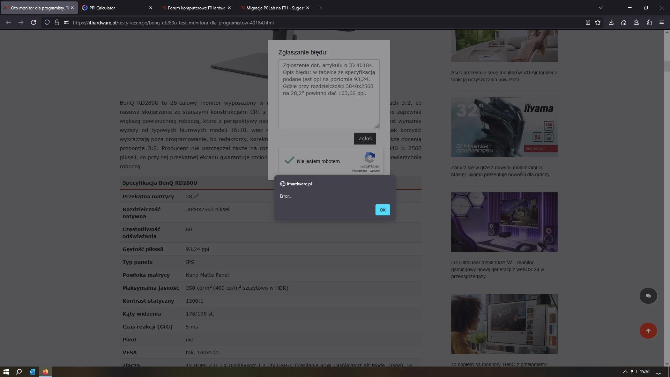Screen dimensions: 670x377
Task: Show hidden system tray icons chevron
Action: tap(625, 372)
